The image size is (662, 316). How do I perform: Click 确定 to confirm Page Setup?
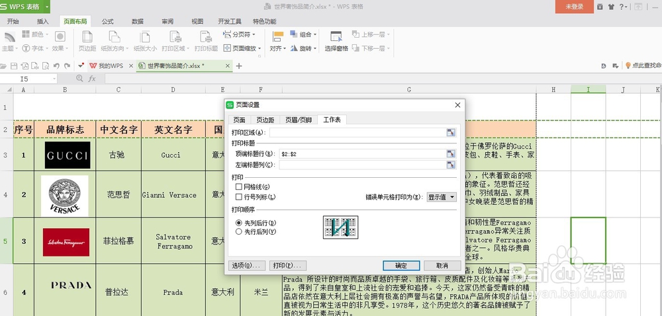(401, 266)
